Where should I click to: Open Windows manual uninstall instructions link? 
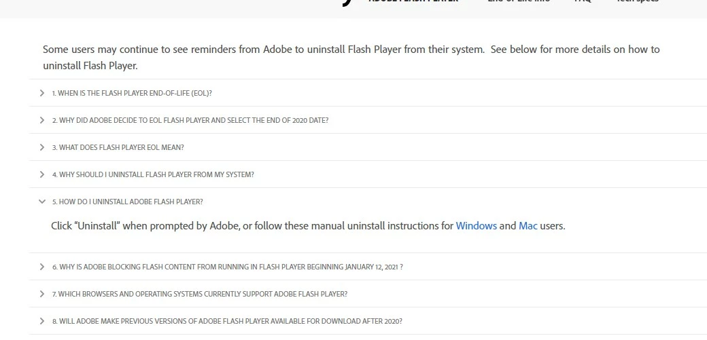[476, 225]
